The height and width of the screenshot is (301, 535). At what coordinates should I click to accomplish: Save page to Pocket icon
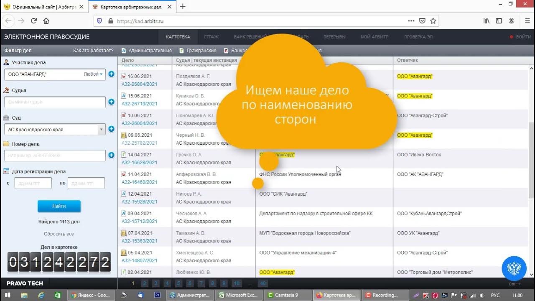point(423,21)
